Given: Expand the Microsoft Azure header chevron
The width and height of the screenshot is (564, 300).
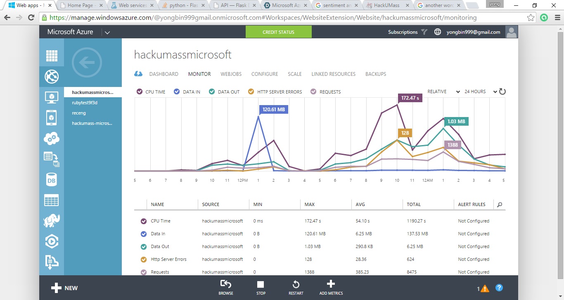Looking at the screenshot, I should (x=107, y=33).
